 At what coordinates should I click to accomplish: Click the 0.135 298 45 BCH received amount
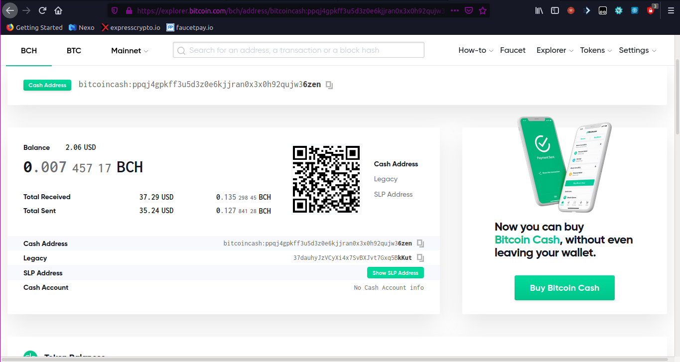[244, 197]
